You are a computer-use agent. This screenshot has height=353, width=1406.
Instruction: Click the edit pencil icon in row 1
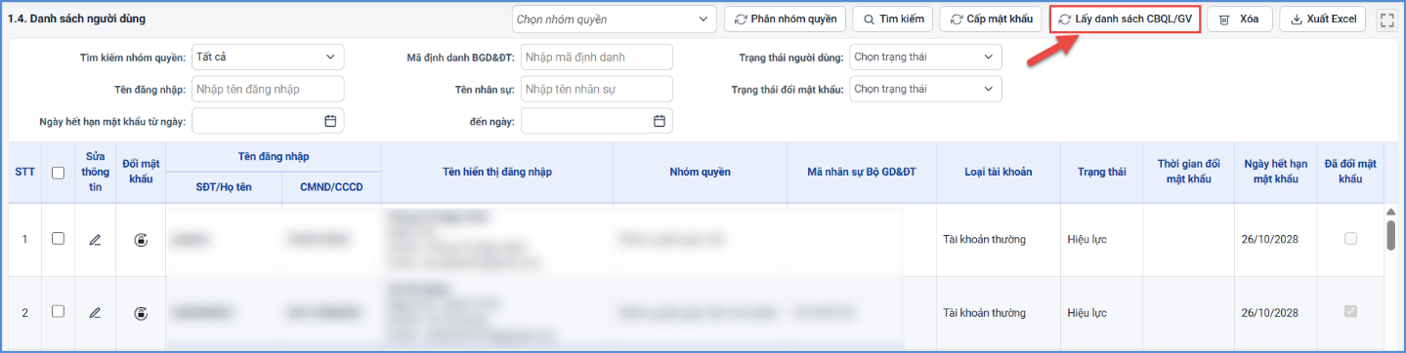tap(95, 239)
